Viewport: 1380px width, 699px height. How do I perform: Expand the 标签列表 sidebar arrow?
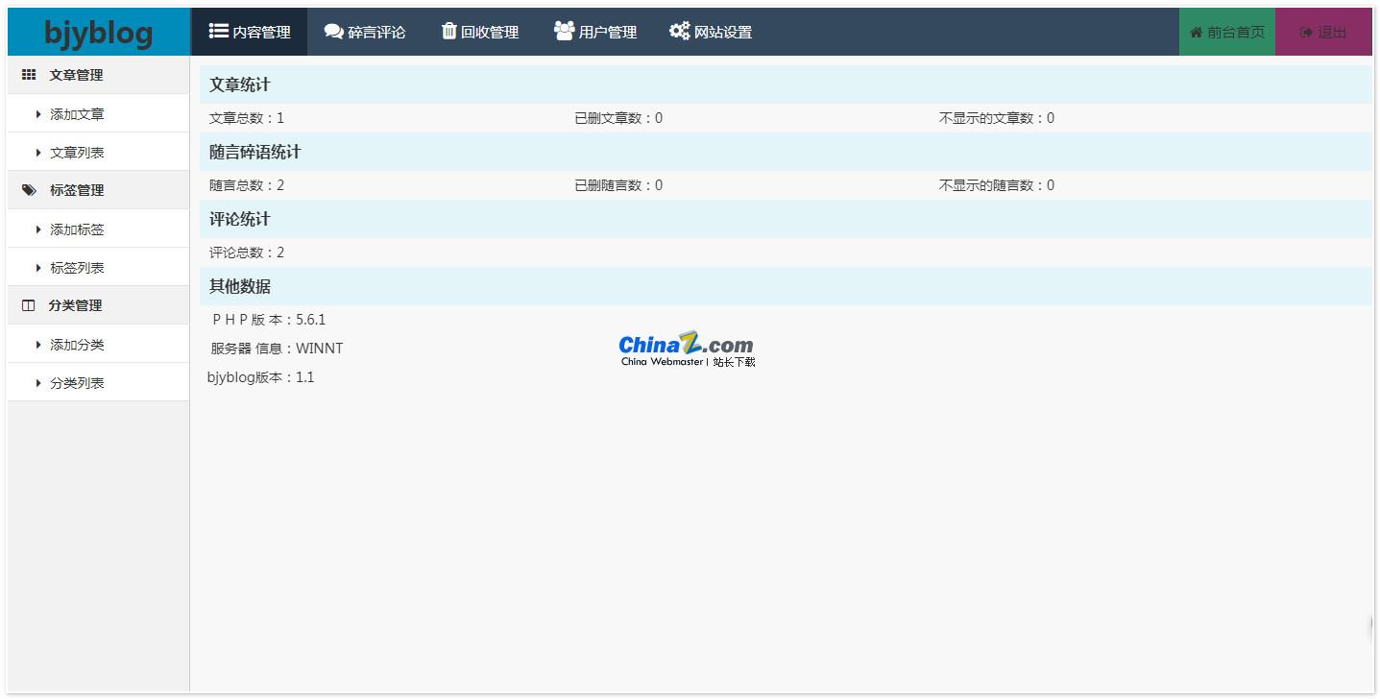coord(39,267)
